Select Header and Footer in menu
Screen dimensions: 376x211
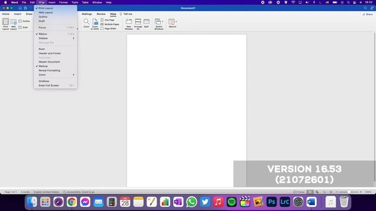[x=55, y=53]
